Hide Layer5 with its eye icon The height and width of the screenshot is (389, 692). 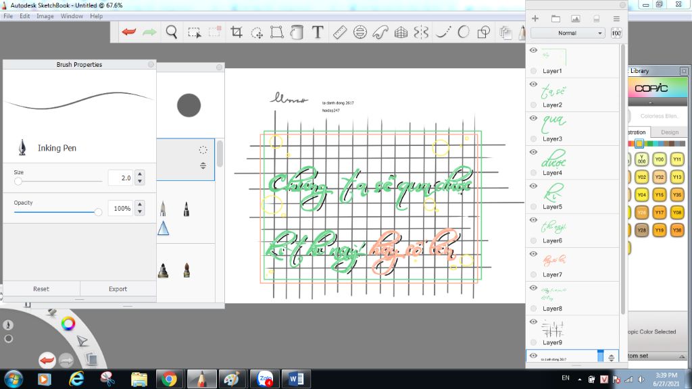533,186
